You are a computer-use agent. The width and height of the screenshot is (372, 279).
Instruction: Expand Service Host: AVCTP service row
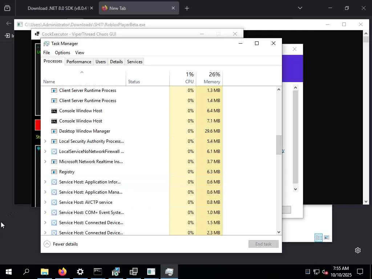(45, 202)
